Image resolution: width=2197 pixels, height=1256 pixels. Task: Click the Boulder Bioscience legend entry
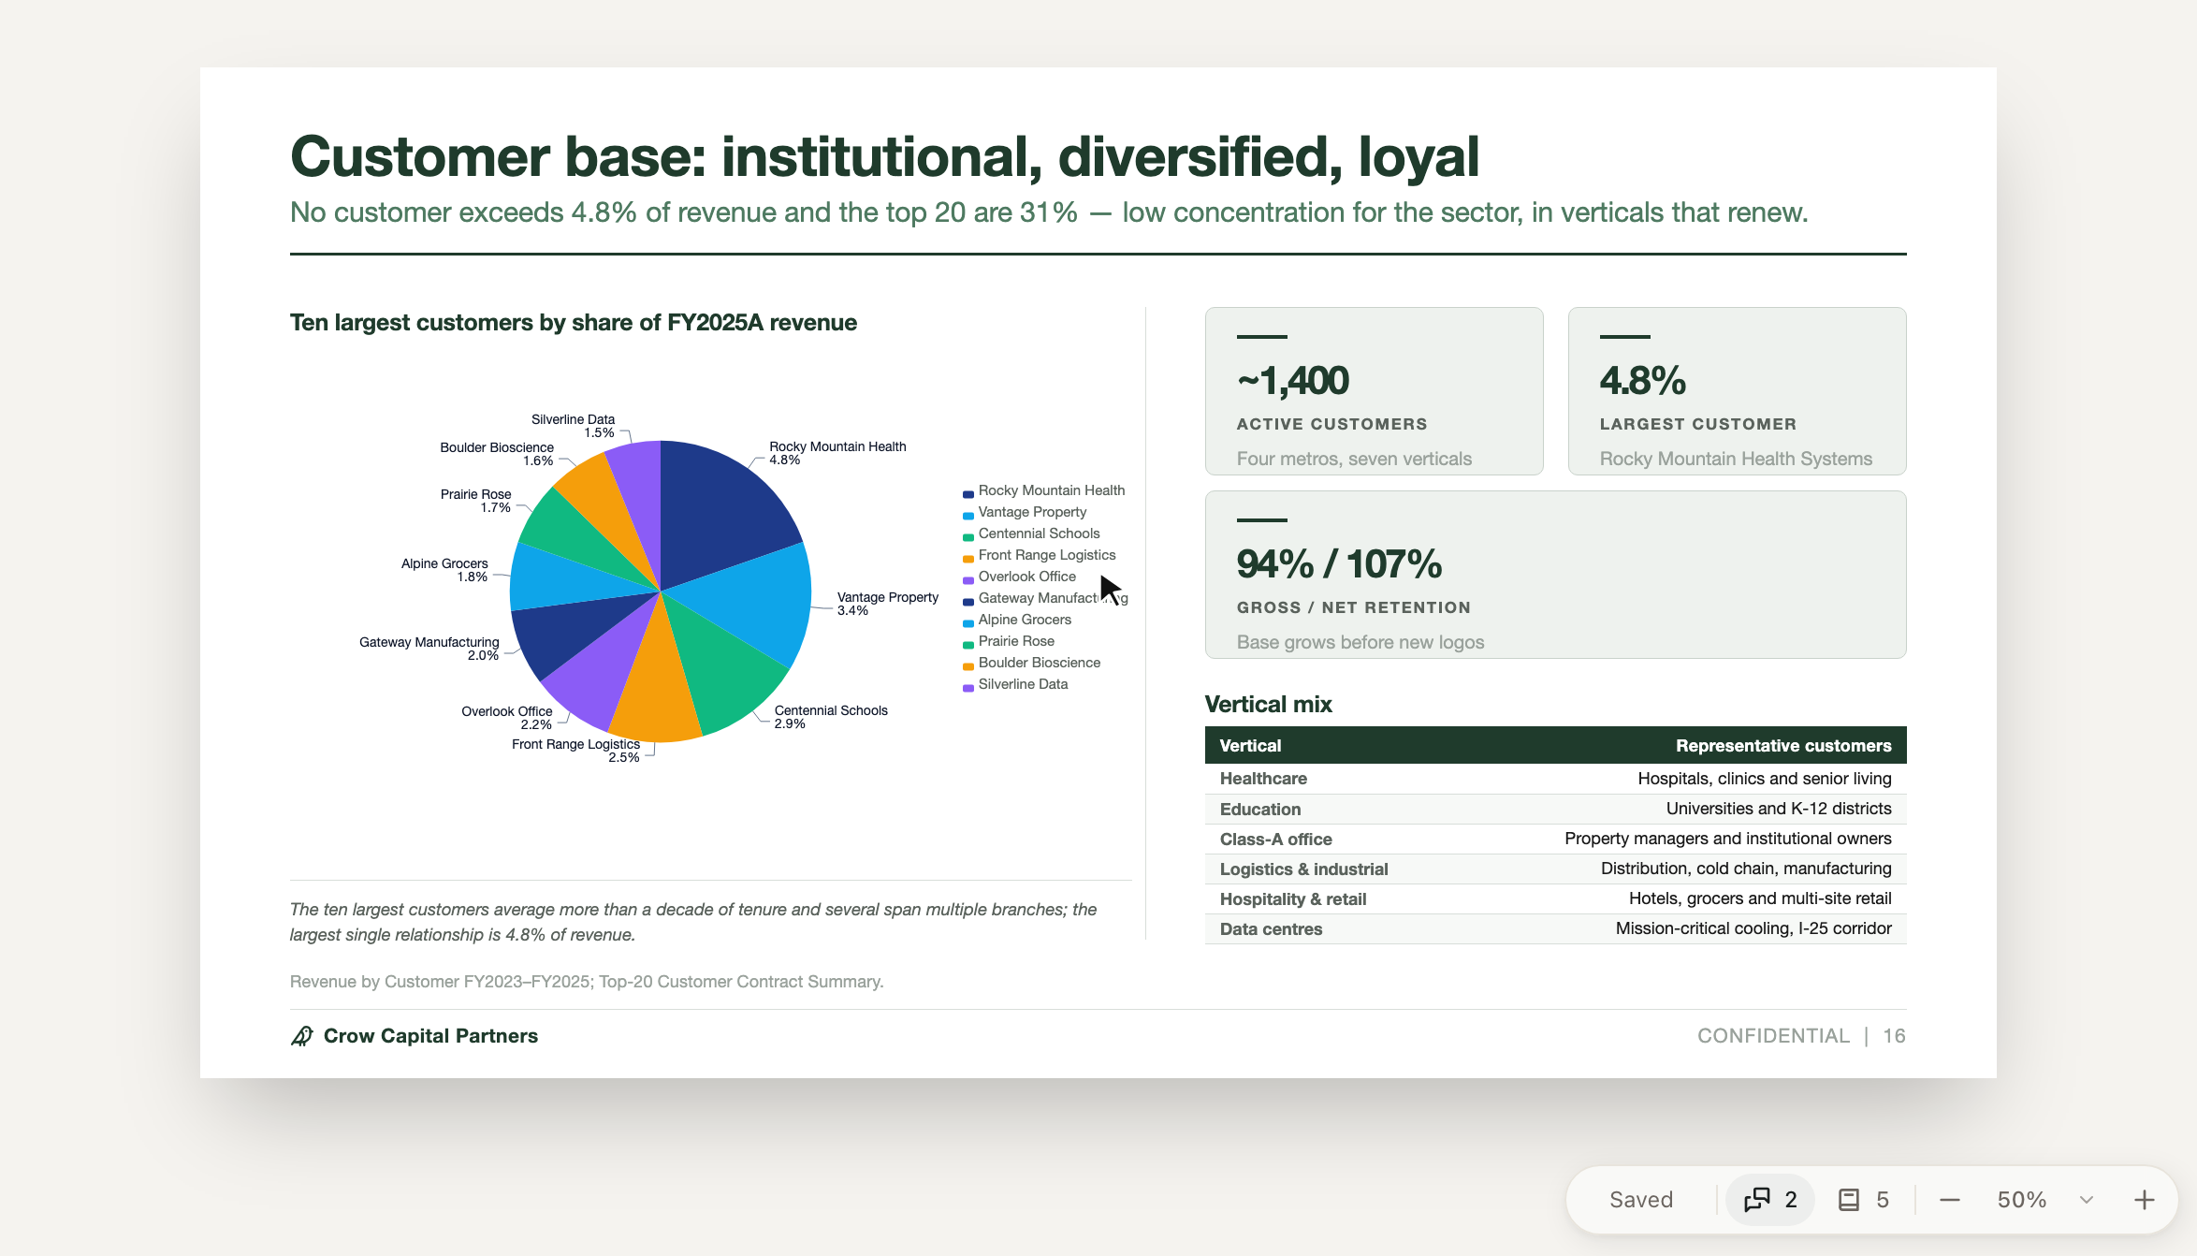[x=1032, y=663]
